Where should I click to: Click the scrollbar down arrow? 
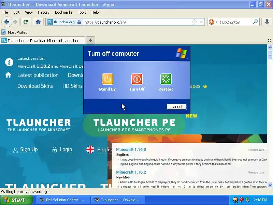(x=270, y=185)
